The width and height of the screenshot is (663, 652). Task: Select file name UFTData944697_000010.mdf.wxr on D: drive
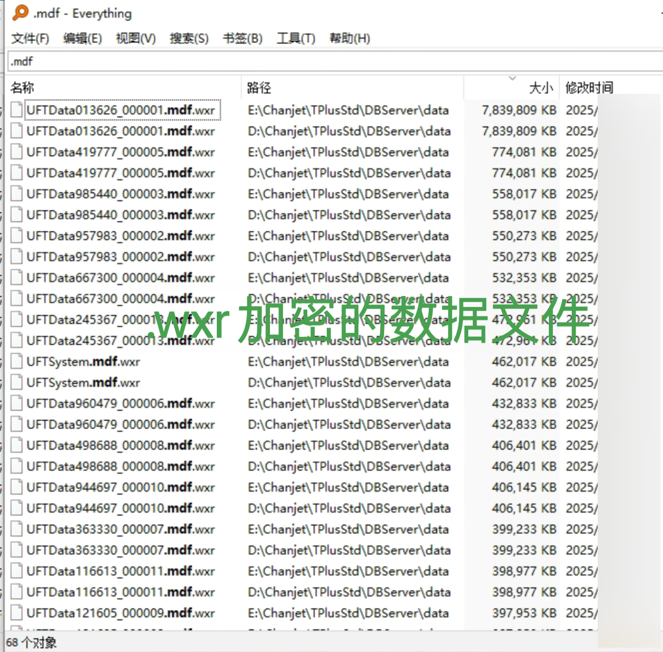click(x=120, y=508)
